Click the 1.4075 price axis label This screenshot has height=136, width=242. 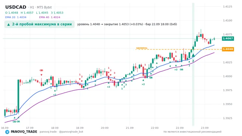point(228,34)
